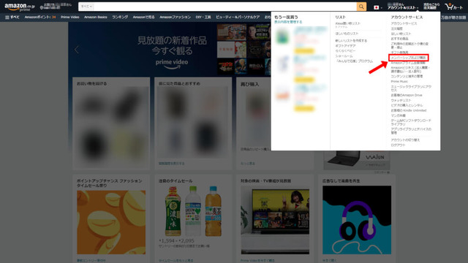The height and width of the screenshot is (263, 468).
Task: Click Prime Music in account dropdown
Action: tap(399, 81)
